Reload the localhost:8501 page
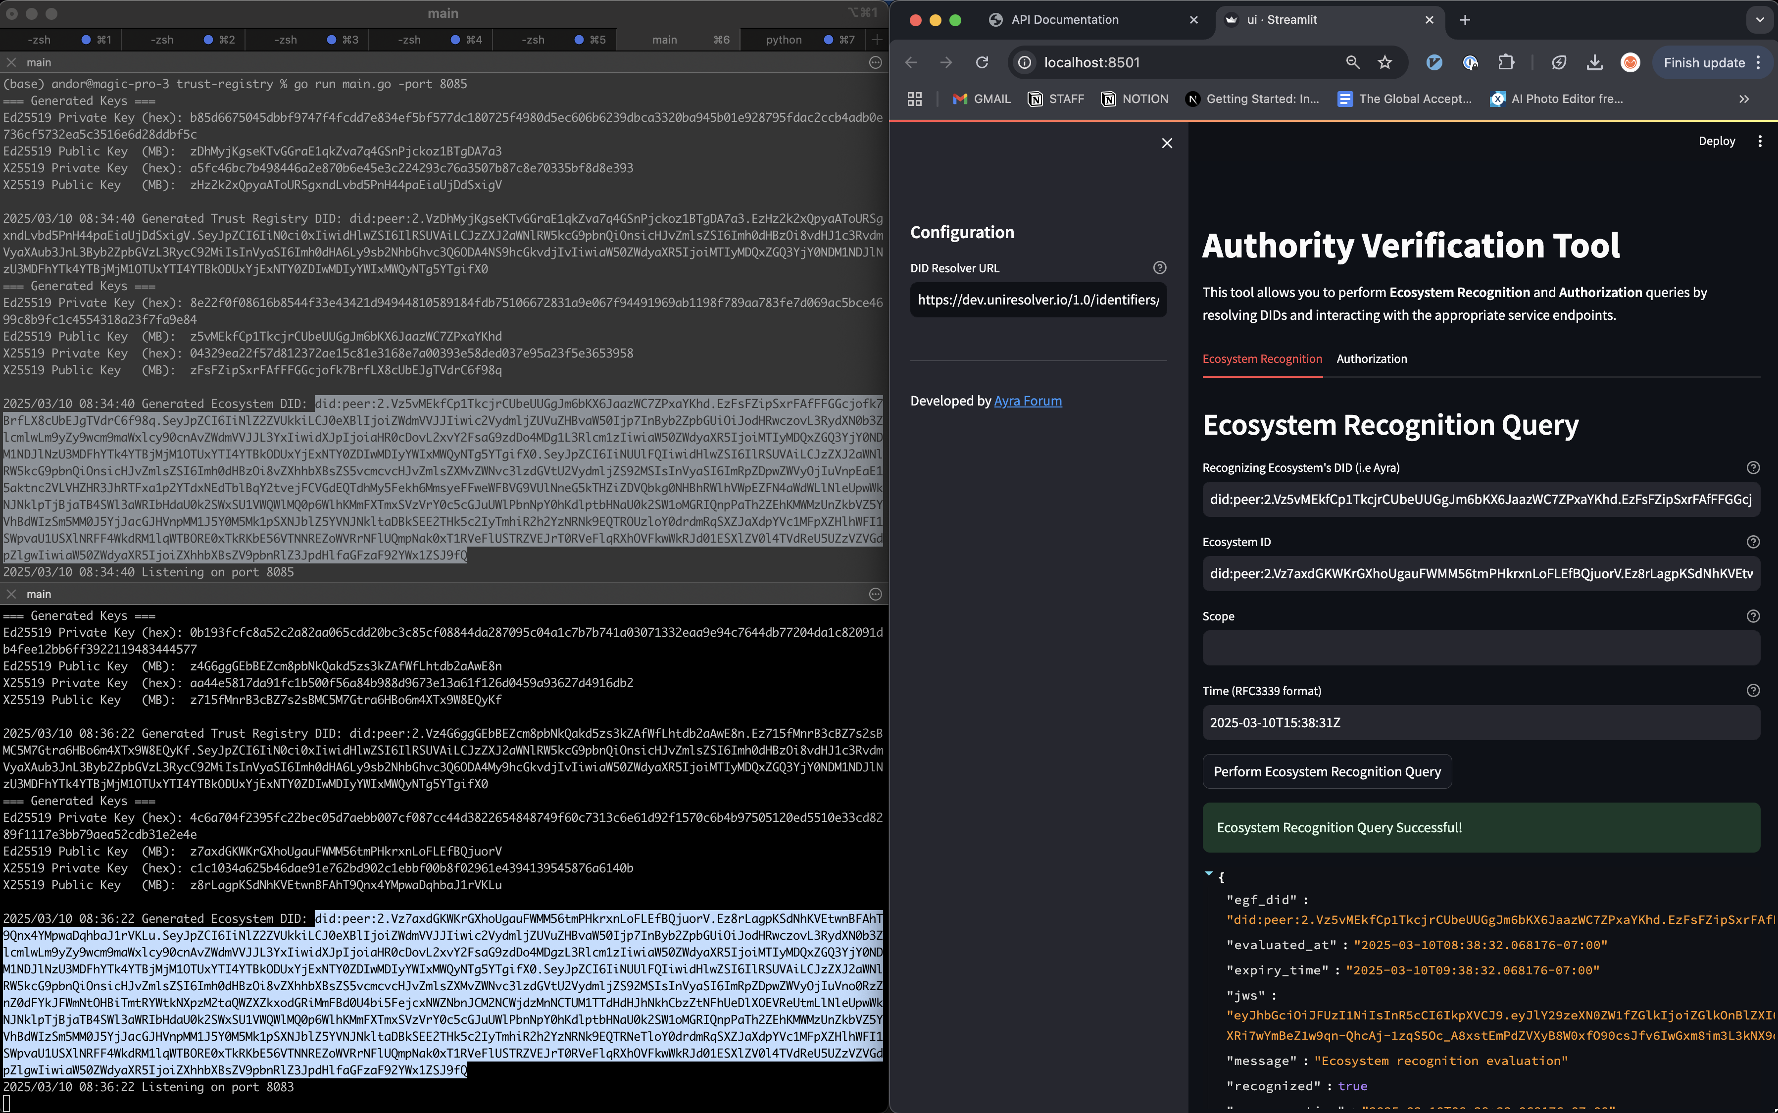 point(982,62)
